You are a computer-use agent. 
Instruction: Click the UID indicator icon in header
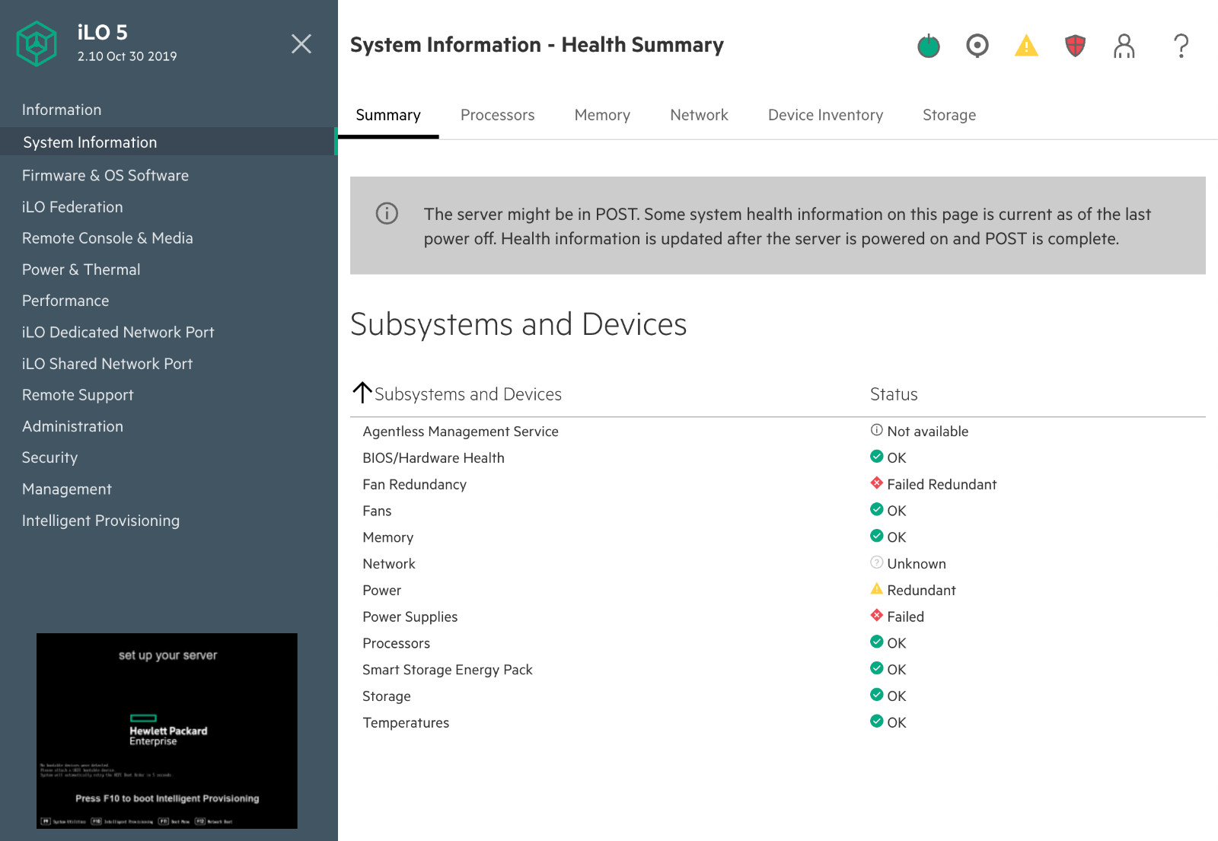(x=977, y=46)
